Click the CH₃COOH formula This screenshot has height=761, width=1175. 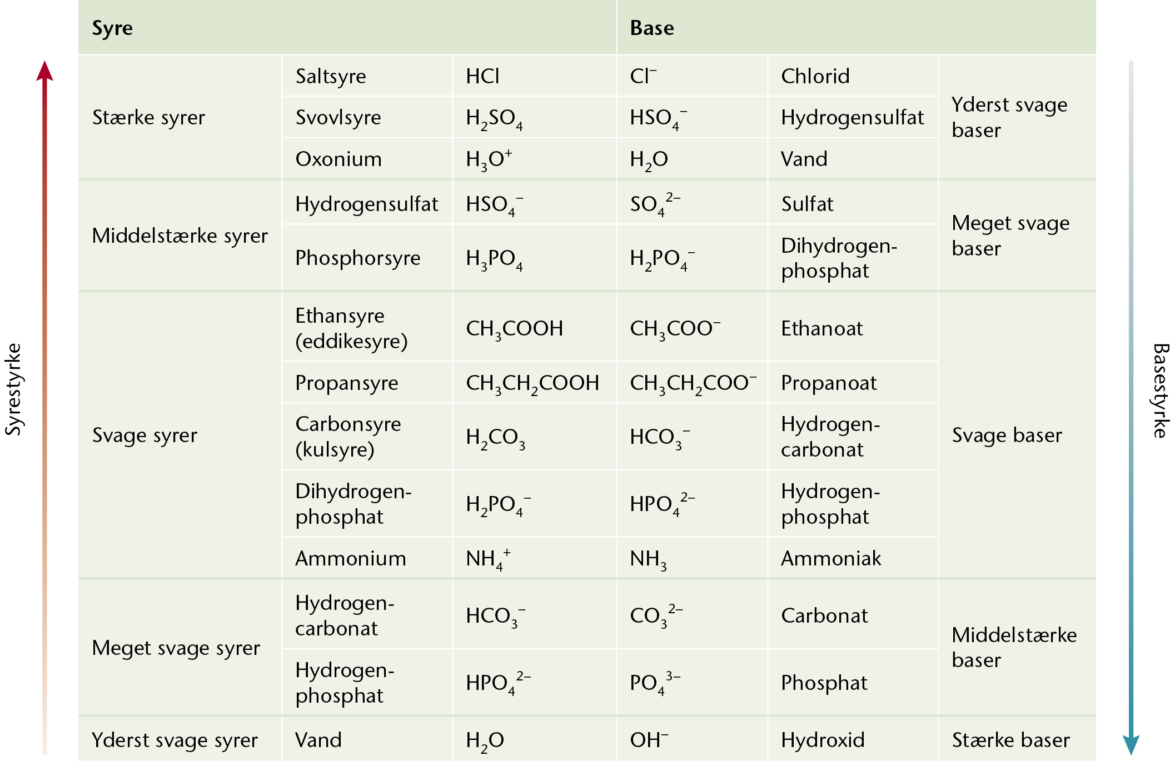pos(514,328)
